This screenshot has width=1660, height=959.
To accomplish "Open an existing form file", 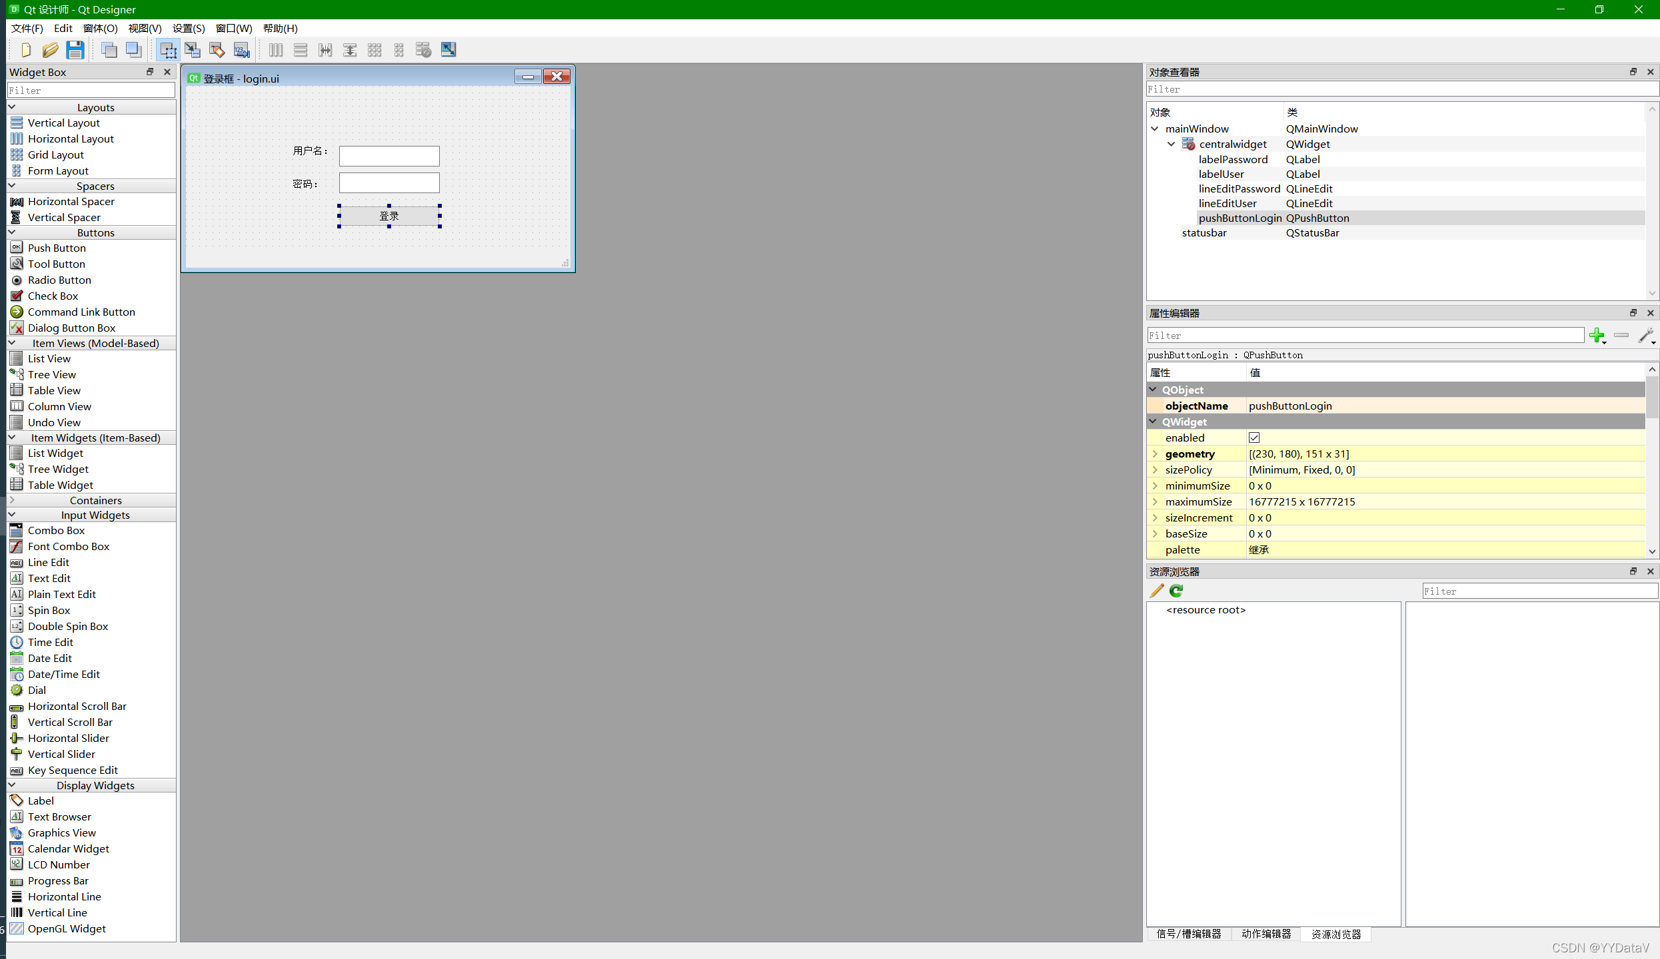I will [51, 49].
